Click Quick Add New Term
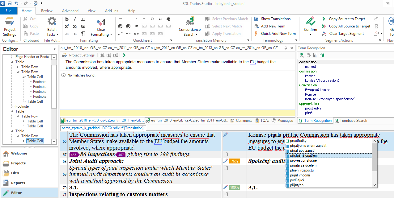 click(275, 34)
